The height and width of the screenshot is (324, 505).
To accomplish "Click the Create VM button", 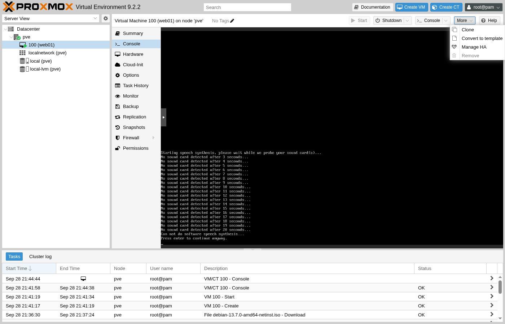I will [412, 7].
